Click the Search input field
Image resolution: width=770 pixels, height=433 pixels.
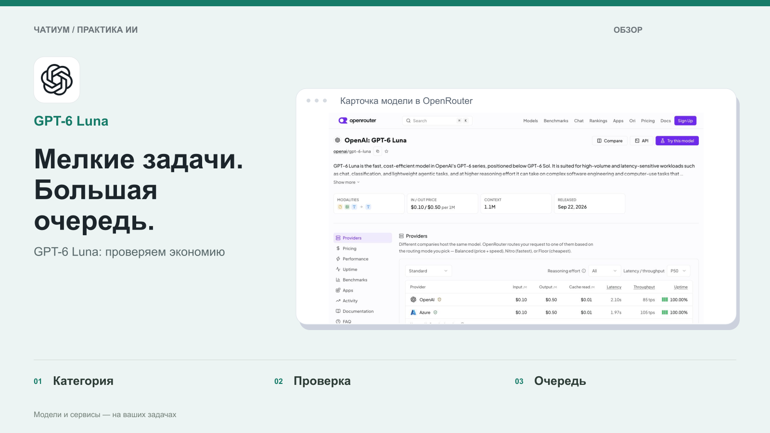pos(437,121)
